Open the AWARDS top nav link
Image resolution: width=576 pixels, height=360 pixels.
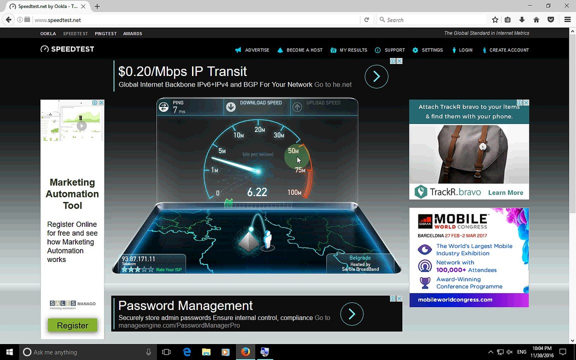pos(132,33)
